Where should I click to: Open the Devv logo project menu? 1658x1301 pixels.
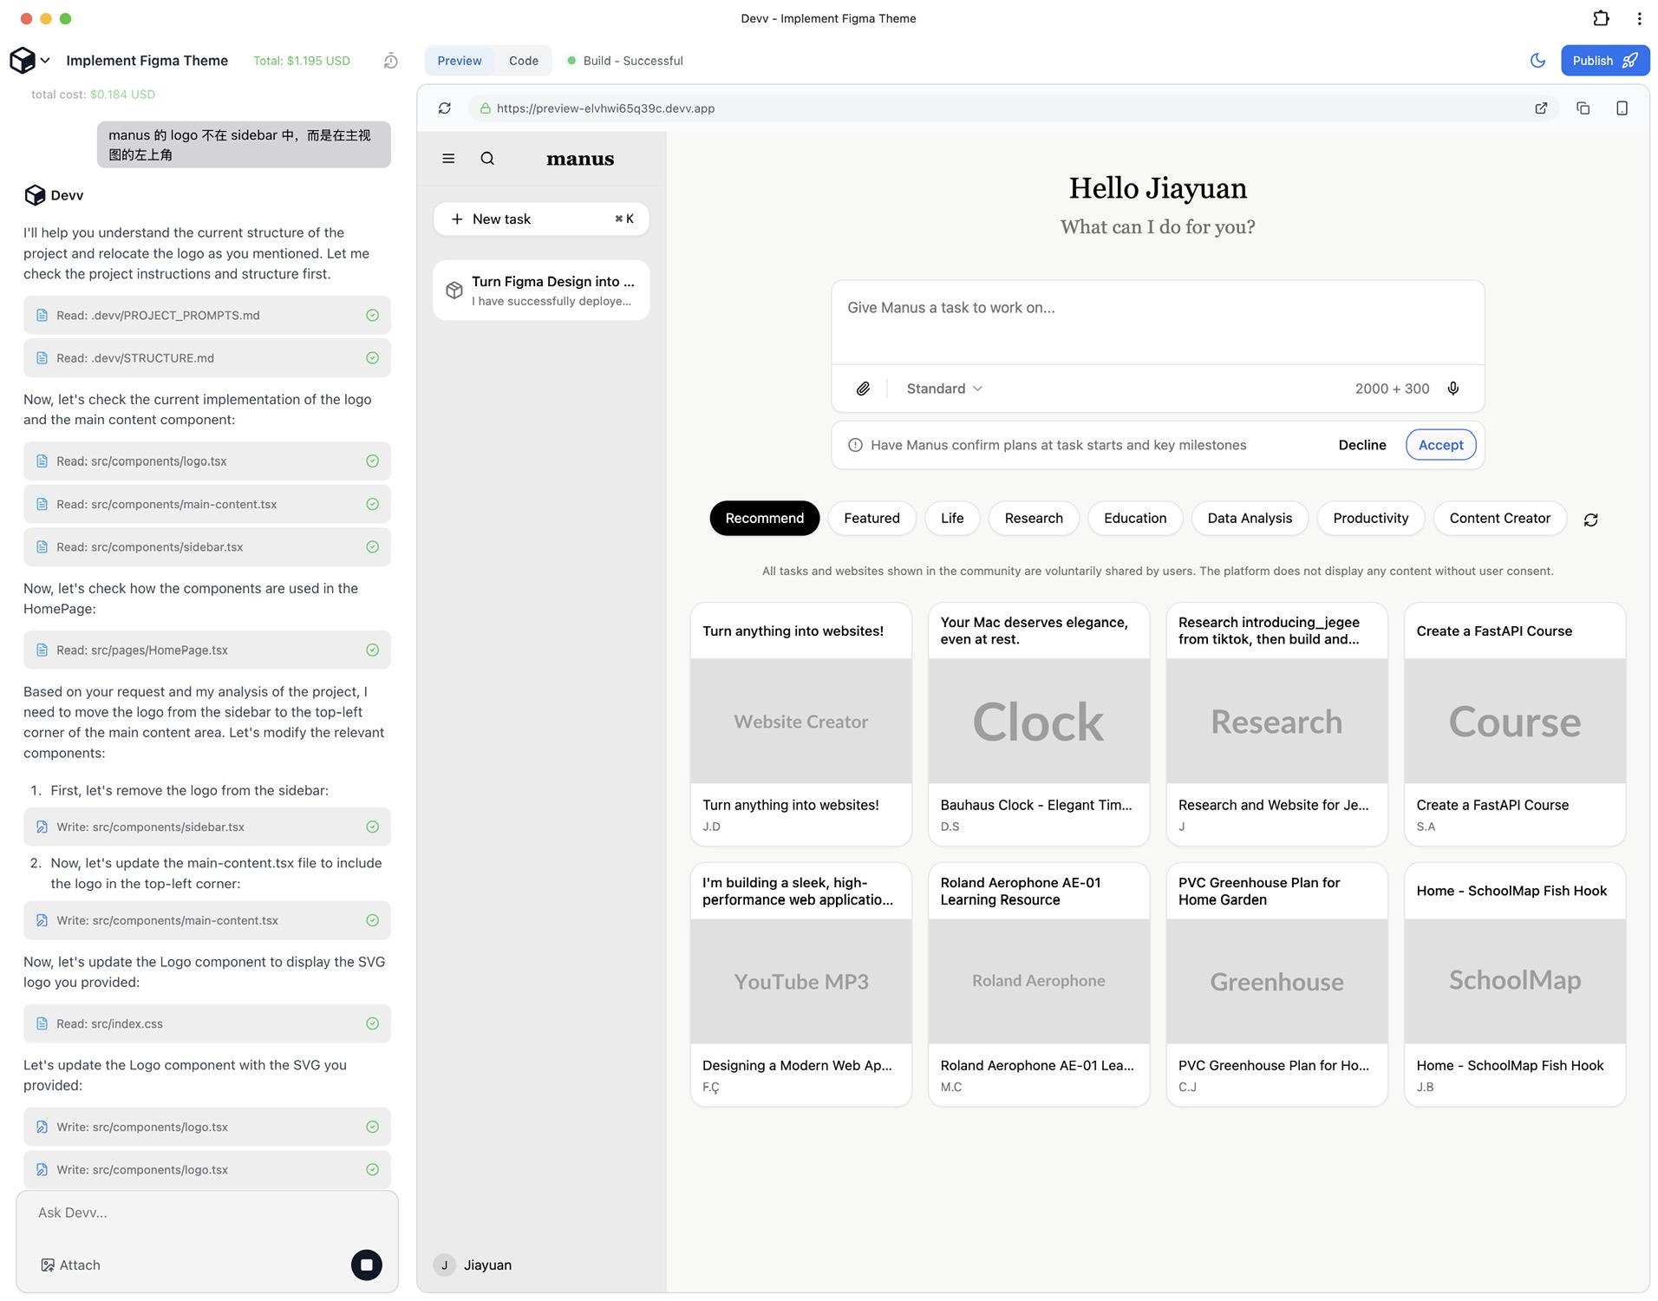click(x=29, y=60)
